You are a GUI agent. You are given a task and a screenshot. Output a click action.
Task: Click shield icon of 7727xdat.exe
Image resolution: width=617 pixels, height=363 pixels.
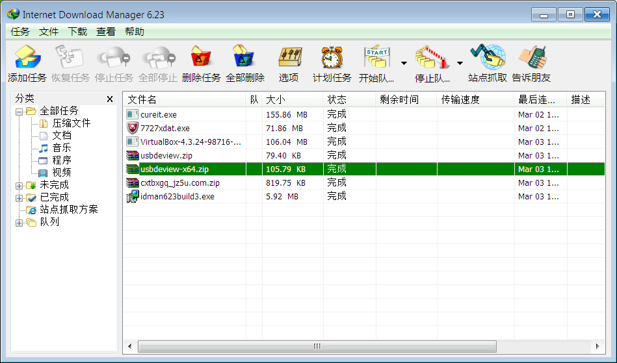coord(132,128)
